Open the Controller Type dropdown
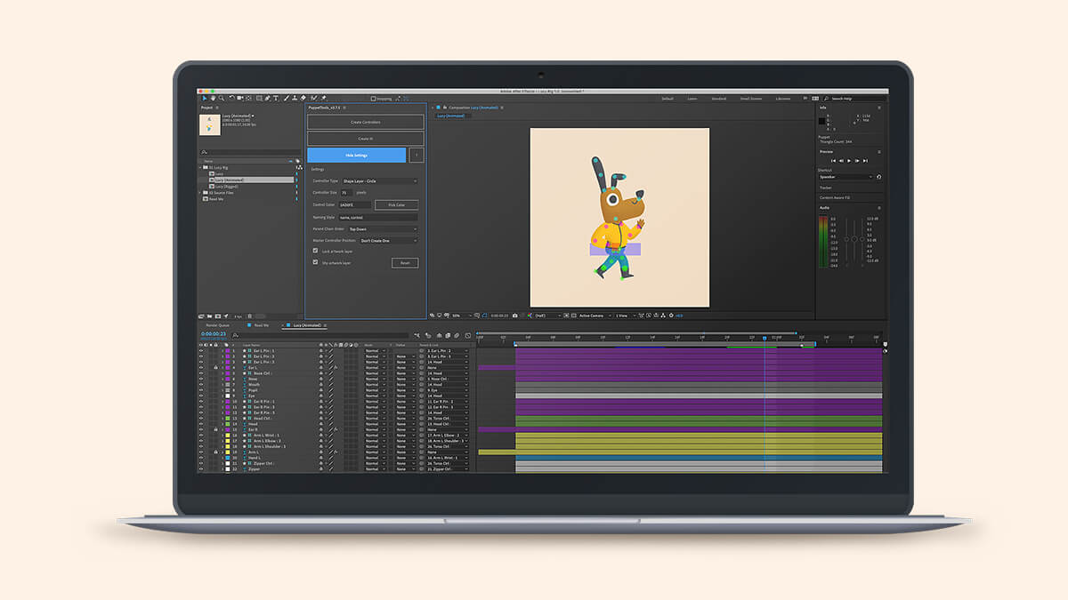The width and height of the screenshot is (1068, 600). pos(378,180)
